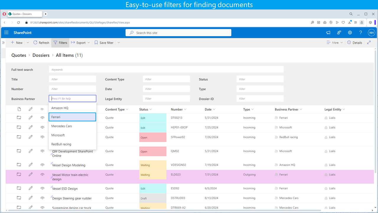This screenshot has height=213, width=378.
Task: Select Microsoft from the dropdown list
Action: pos(72,135)
